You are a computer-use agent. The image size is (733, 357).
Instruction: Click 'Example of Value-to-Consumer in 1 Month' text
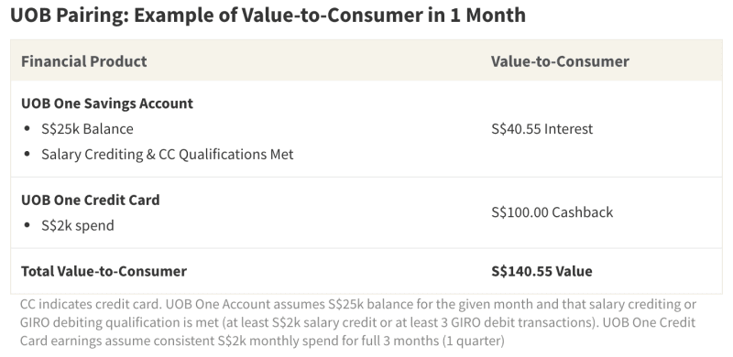(x=330, y=15)
